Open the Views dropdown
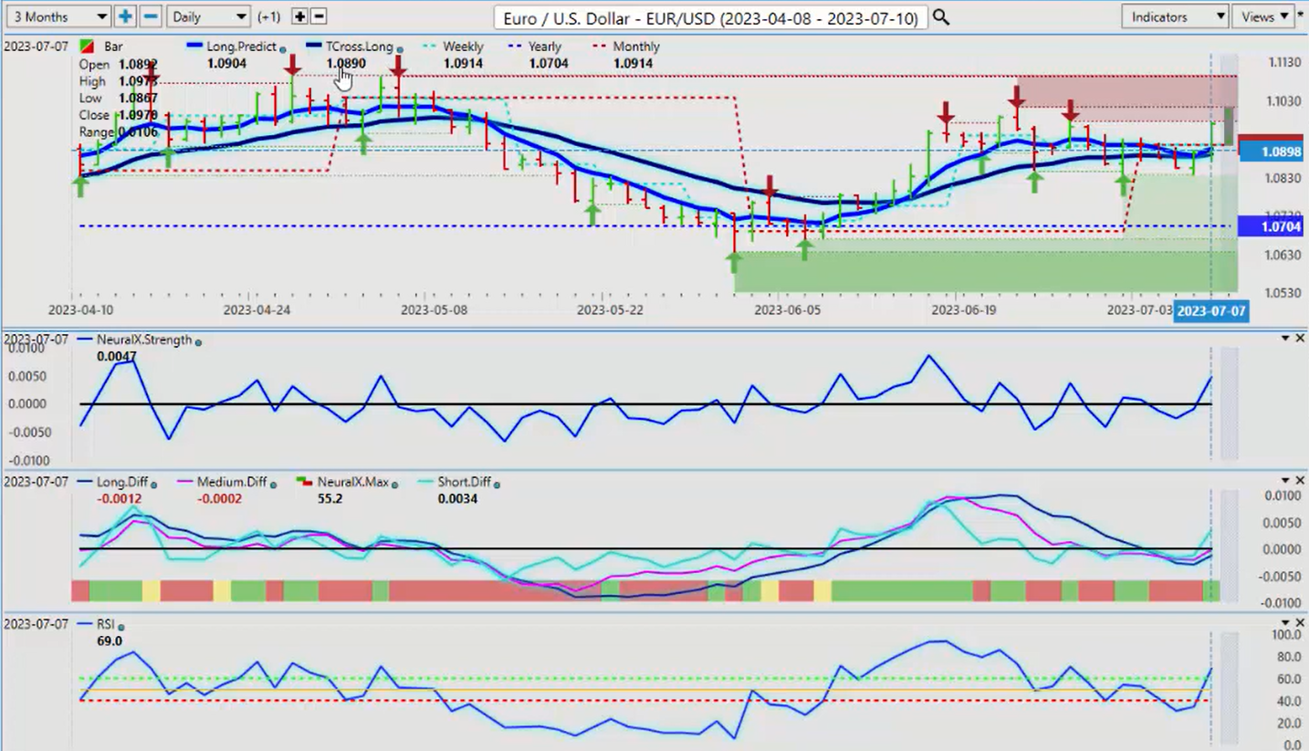The image size is (1309, 751). (1263, 16)
